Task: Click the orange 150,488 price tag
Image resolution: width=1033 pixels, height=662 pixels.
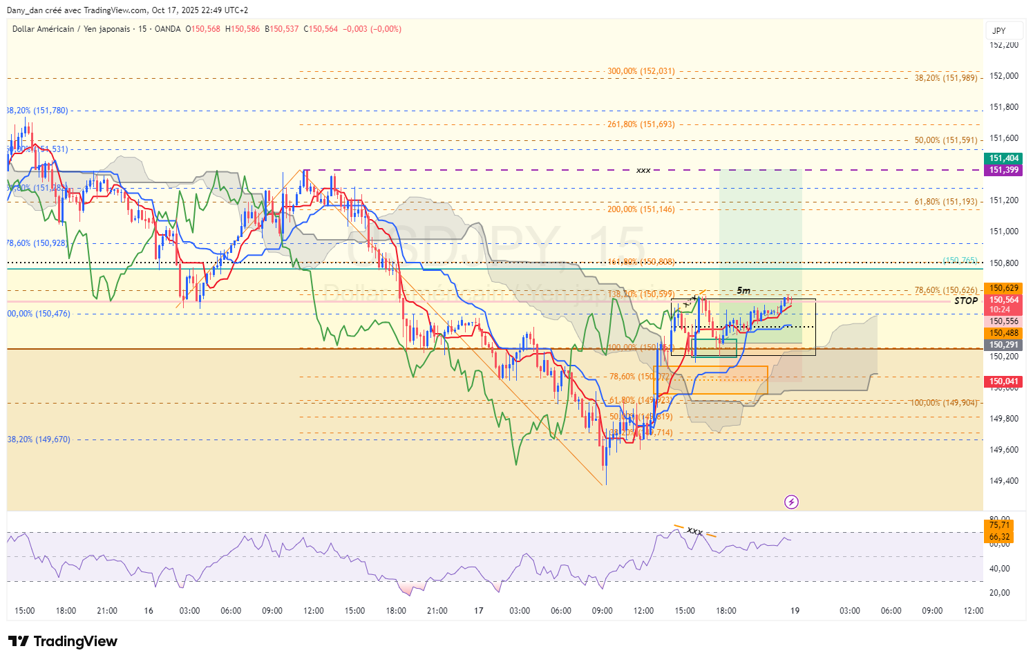Action: coord(1003,333)
